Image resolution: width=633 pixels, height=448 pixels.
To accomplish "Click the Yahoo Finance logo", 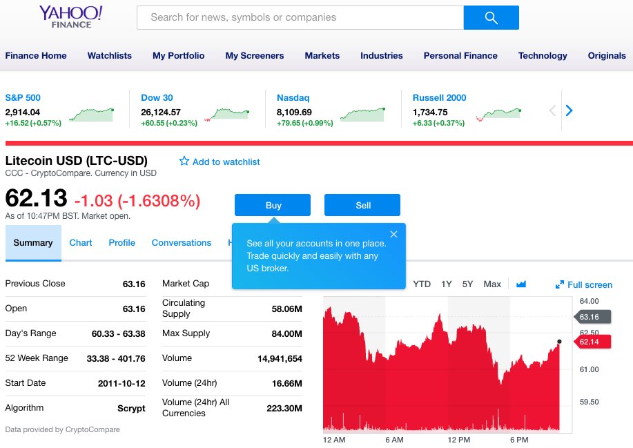I will 70,17.
